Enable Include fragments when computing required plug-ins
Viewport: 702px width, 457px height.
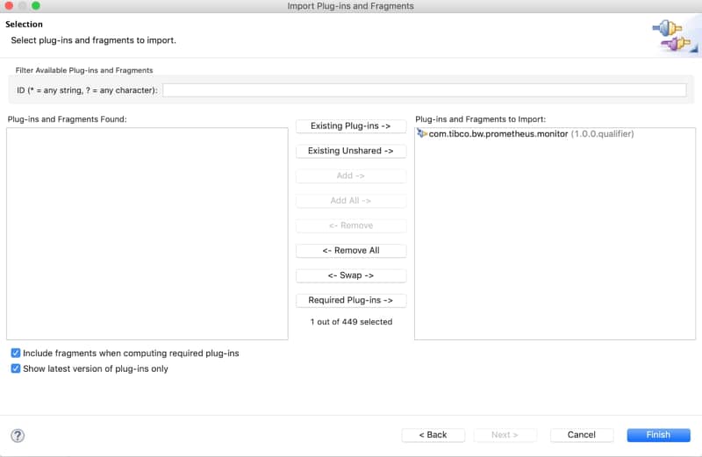tap(16, 353)
